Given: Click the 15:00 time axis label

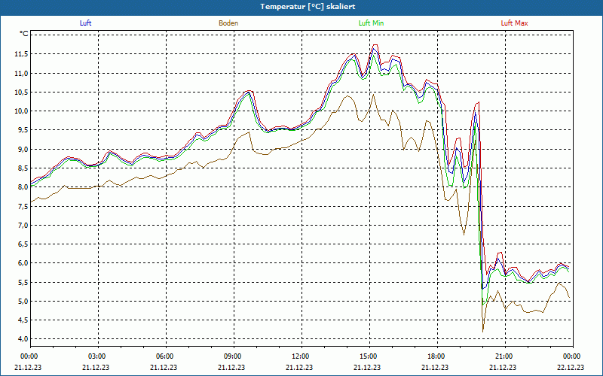Looking at the screenshot, I should click(x=369, y=356).
